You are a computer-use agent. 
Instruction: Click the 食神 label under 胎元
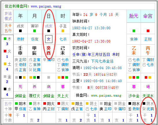pos(134,39)
